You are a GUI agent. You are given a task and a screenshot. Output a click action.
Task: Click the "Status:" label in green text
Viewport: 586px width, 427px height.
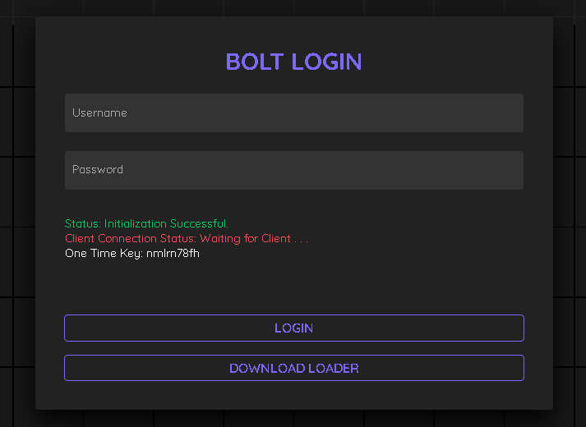(x=83, y=223)
